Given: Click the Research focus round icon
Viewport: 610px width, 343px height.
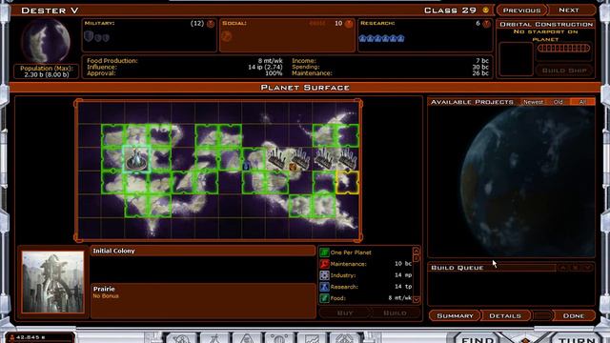Looking at the screenshot, I should point(486,24).
